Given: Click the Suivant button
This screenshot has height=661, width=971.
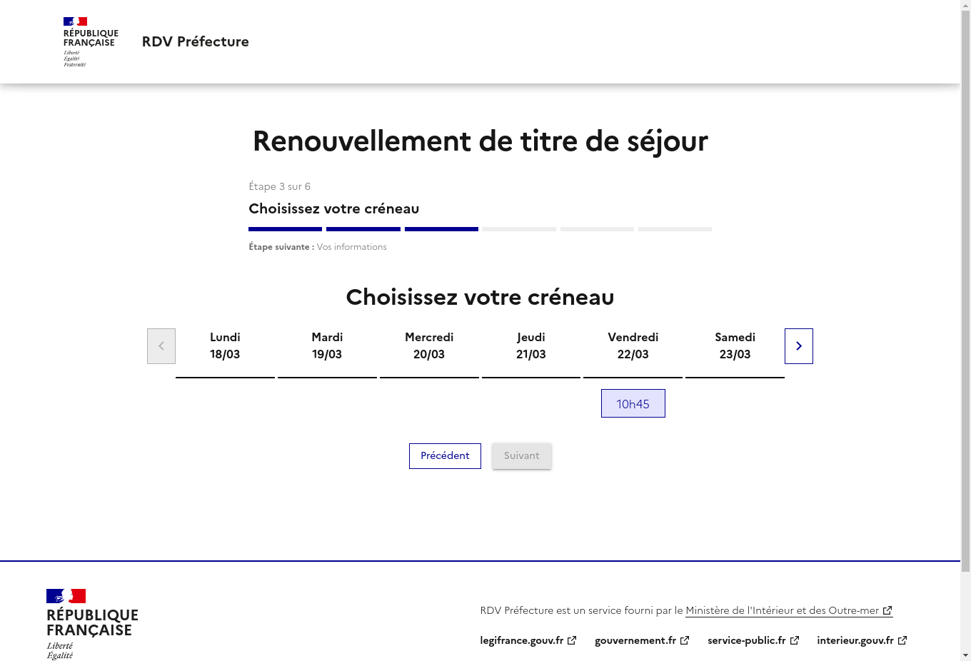Looking at the screenshot, I should [x=522, y=456].
